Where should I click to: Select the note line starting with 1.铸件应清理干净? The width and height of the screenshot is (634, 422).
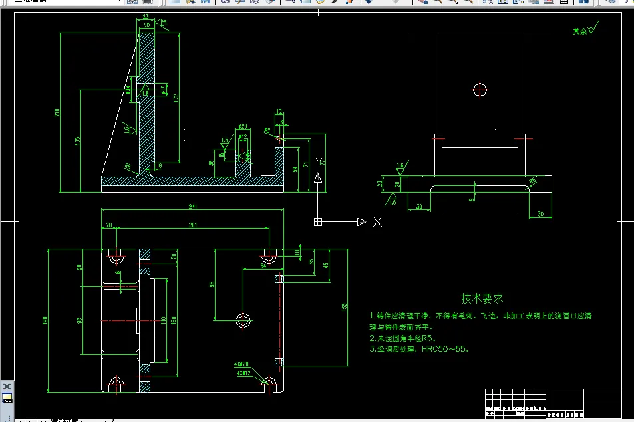(480, 316)
